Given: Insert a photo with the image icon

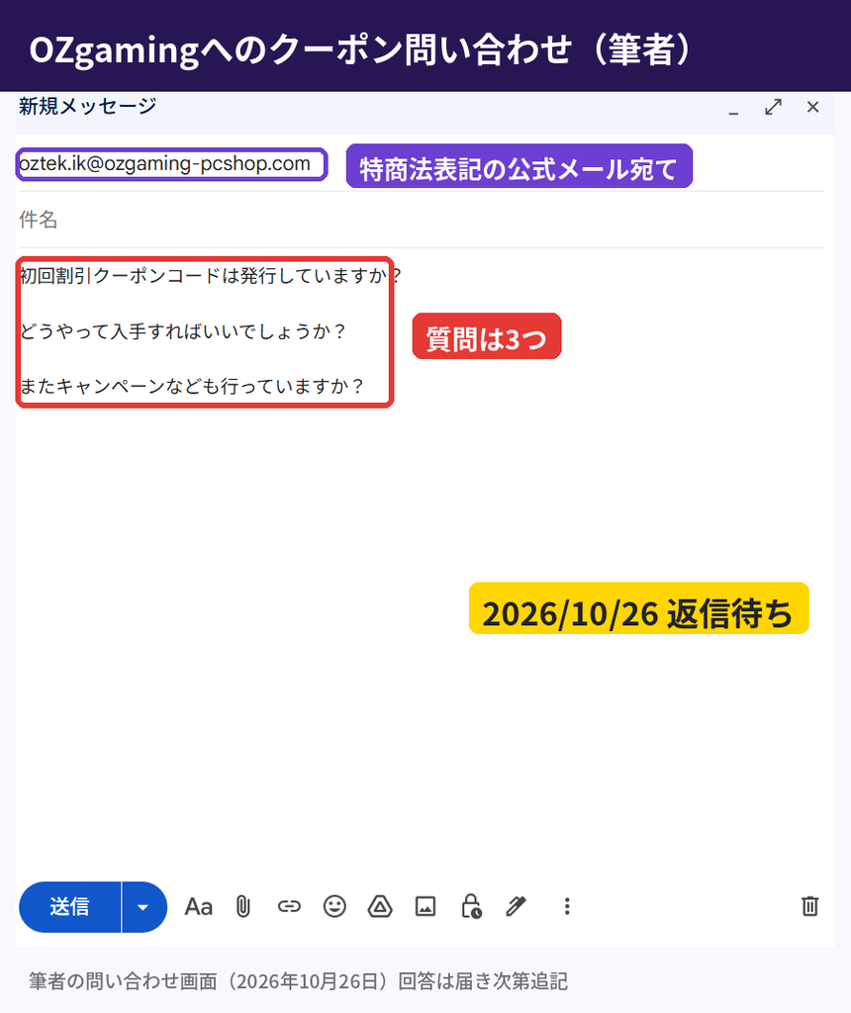Looking at the screenshot, I should click(x=425, y=906).
